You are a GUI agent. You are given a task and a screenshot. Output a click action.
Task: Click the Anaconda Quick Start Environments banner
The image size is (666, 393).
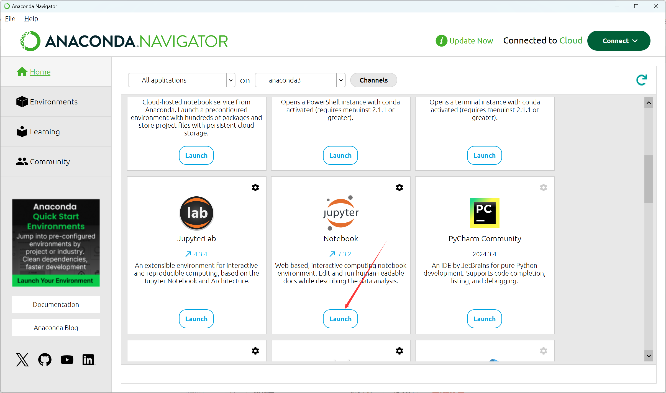(56, 243)
